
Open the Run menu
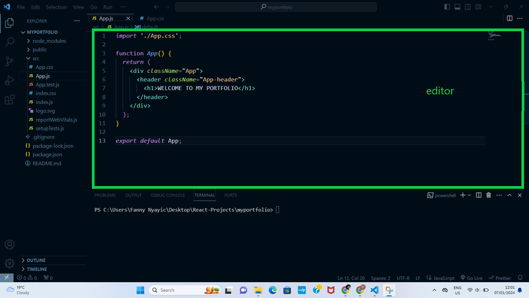click(x=108, y=7)
